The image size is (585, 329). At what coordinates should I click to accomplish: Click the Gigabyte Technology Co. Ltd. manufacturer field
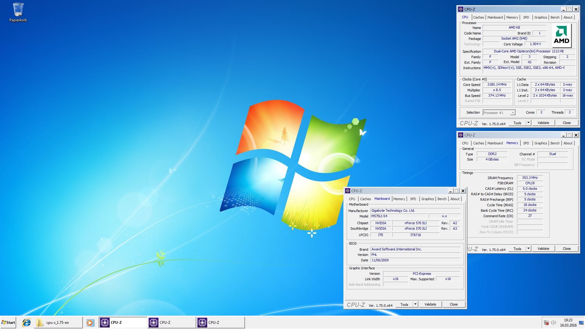[x=415, y=210]
